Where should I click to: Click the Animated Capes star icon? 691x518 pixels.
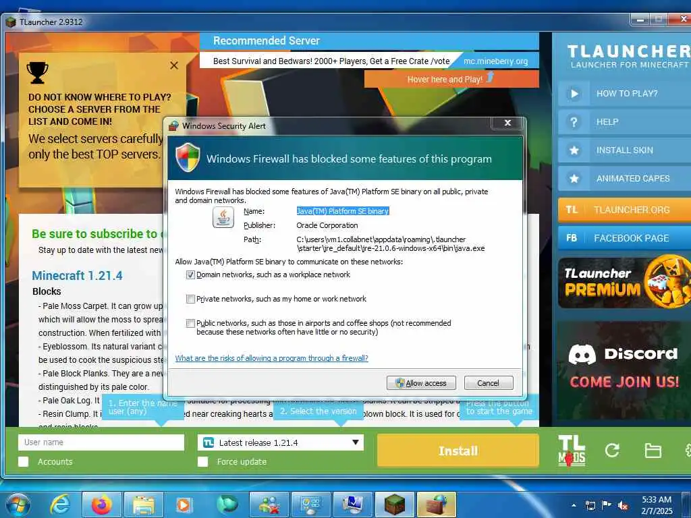(574, 178)
